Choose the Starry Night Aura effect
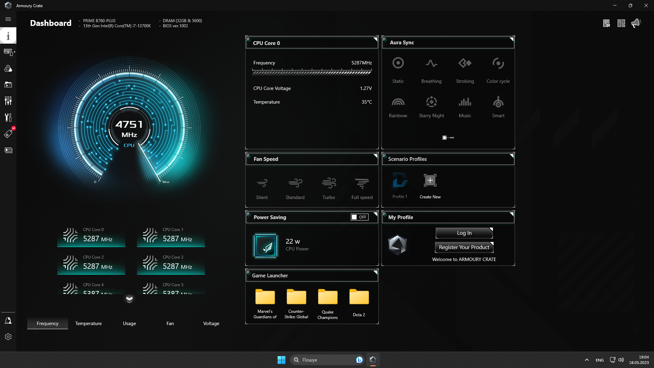This screenshot has width=654, height=368. coord(431,106)
